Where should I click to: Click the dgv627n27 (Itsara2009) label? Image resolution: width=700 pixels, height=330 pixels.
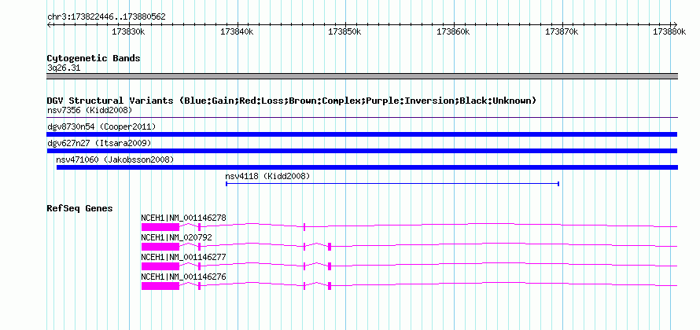click(x=99, y=143)
